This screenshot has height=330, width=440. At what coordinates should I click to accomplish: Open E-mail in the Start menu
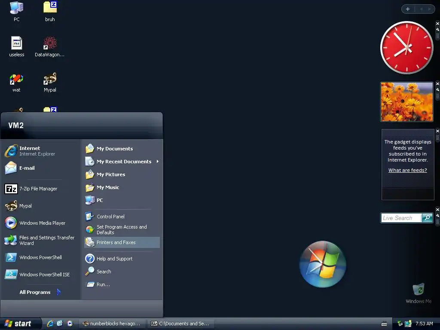pyautogui.click(x=41, y=168)
